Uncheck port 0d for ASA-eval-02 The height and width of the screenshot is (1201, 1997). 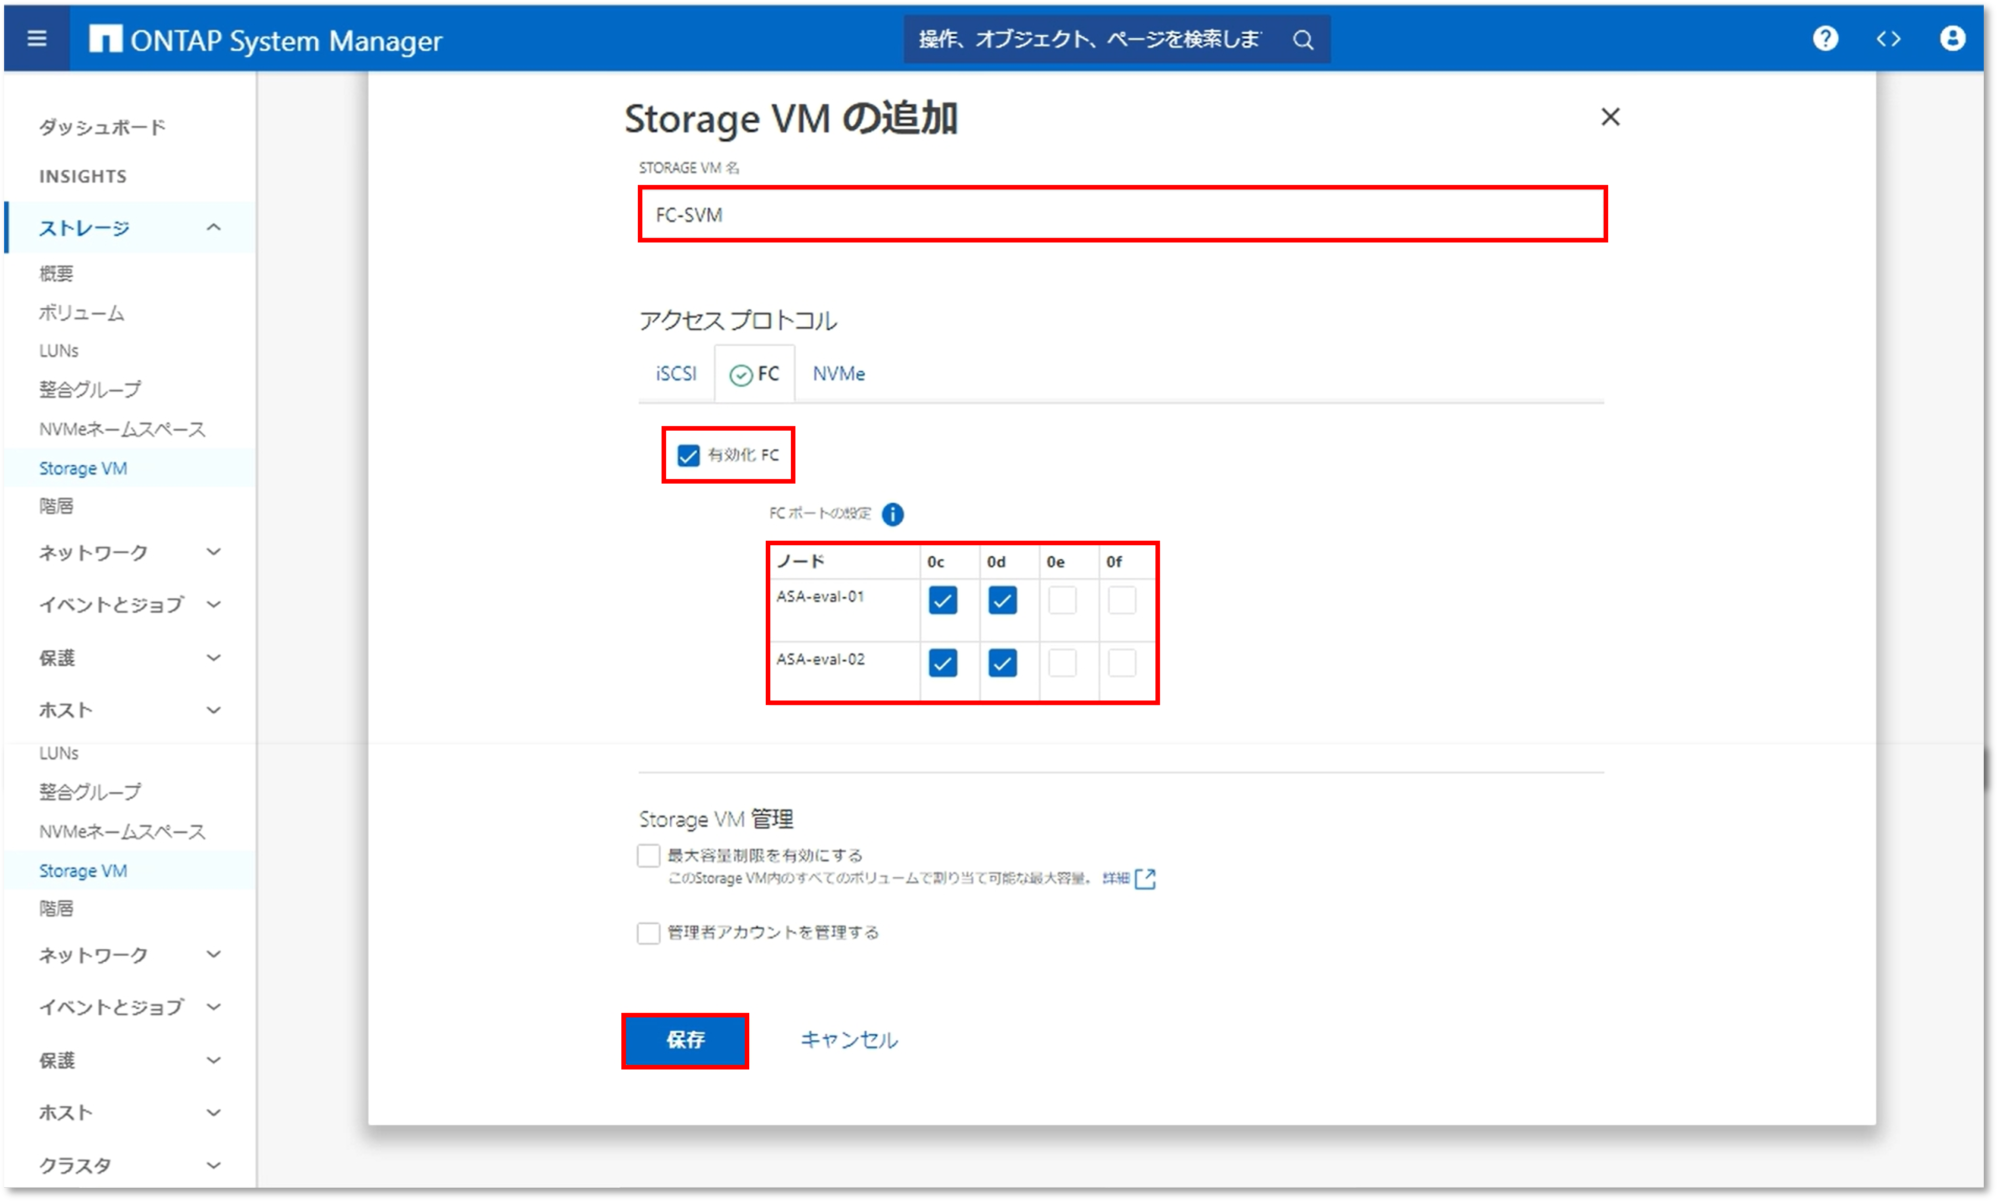click(1002, 663)
